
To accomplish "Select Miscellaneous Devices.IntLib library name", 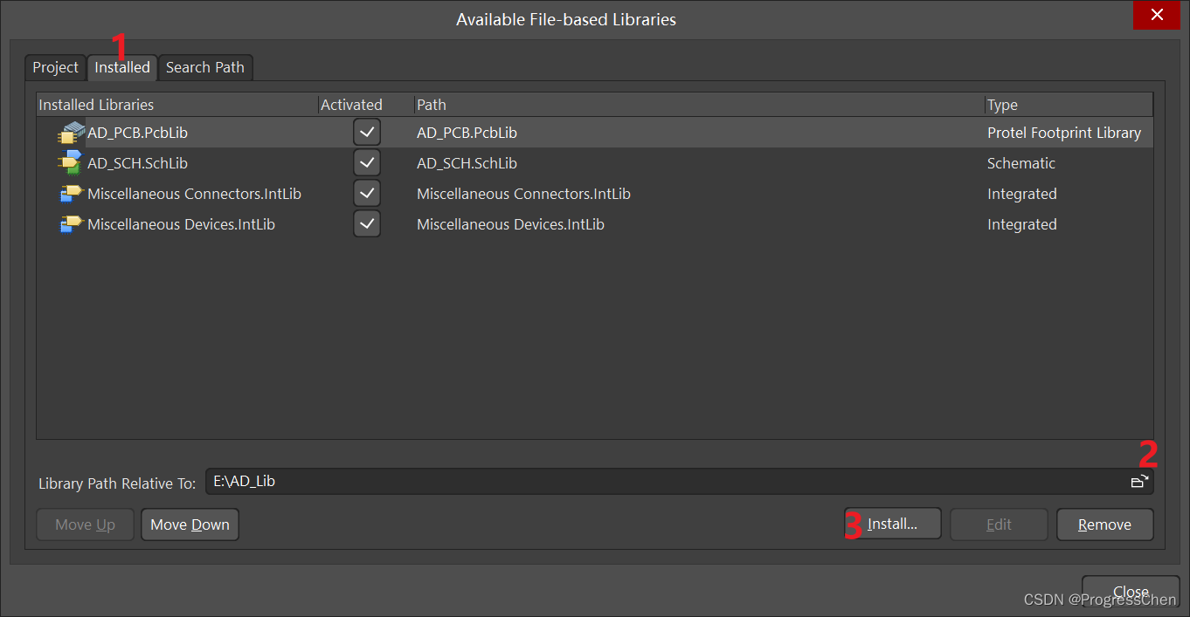I will 181,224.
